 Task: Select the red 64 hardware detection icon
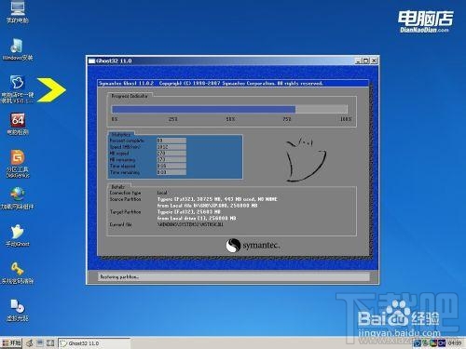point(18,124)
